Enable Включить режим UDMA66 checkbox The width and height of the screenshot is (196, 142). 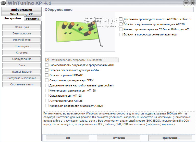point(47,75)
